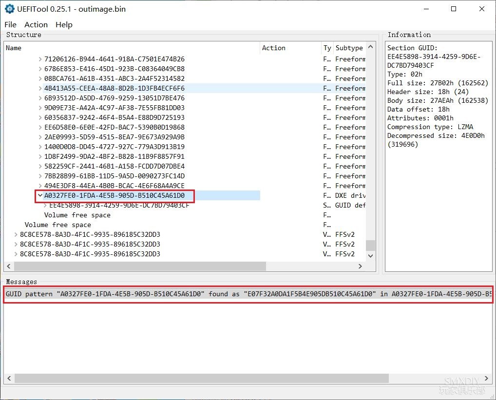Click the 'Type: 02h' info line
This screenshot has width=496, height=400.
coord(405,75)
